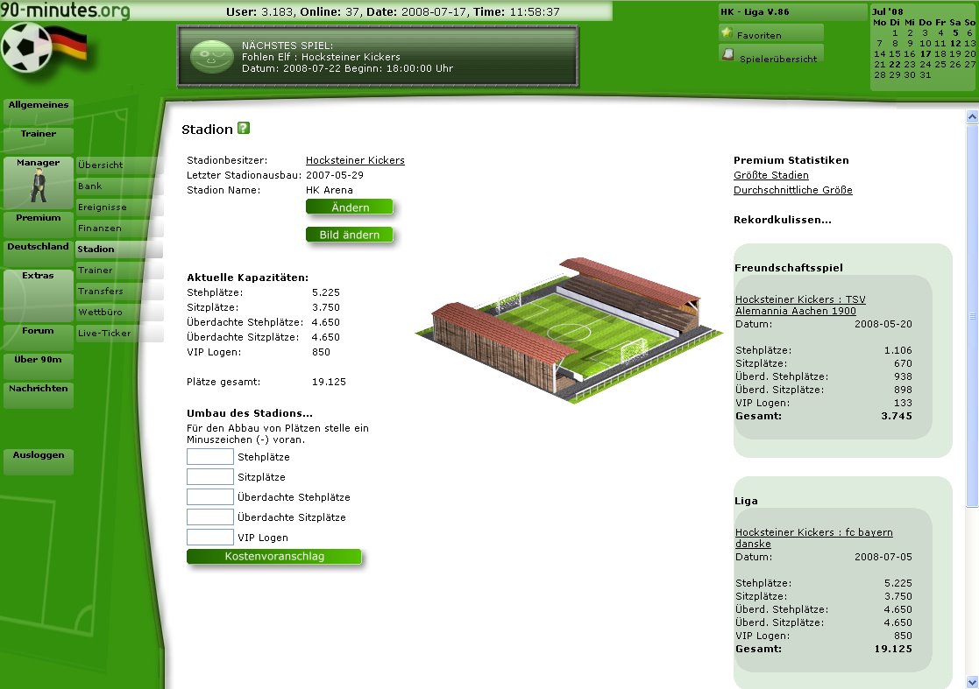Screen dimensions: 979x689
Task: Expand the Allgemeines sidebar section
Action: point(38,103)
